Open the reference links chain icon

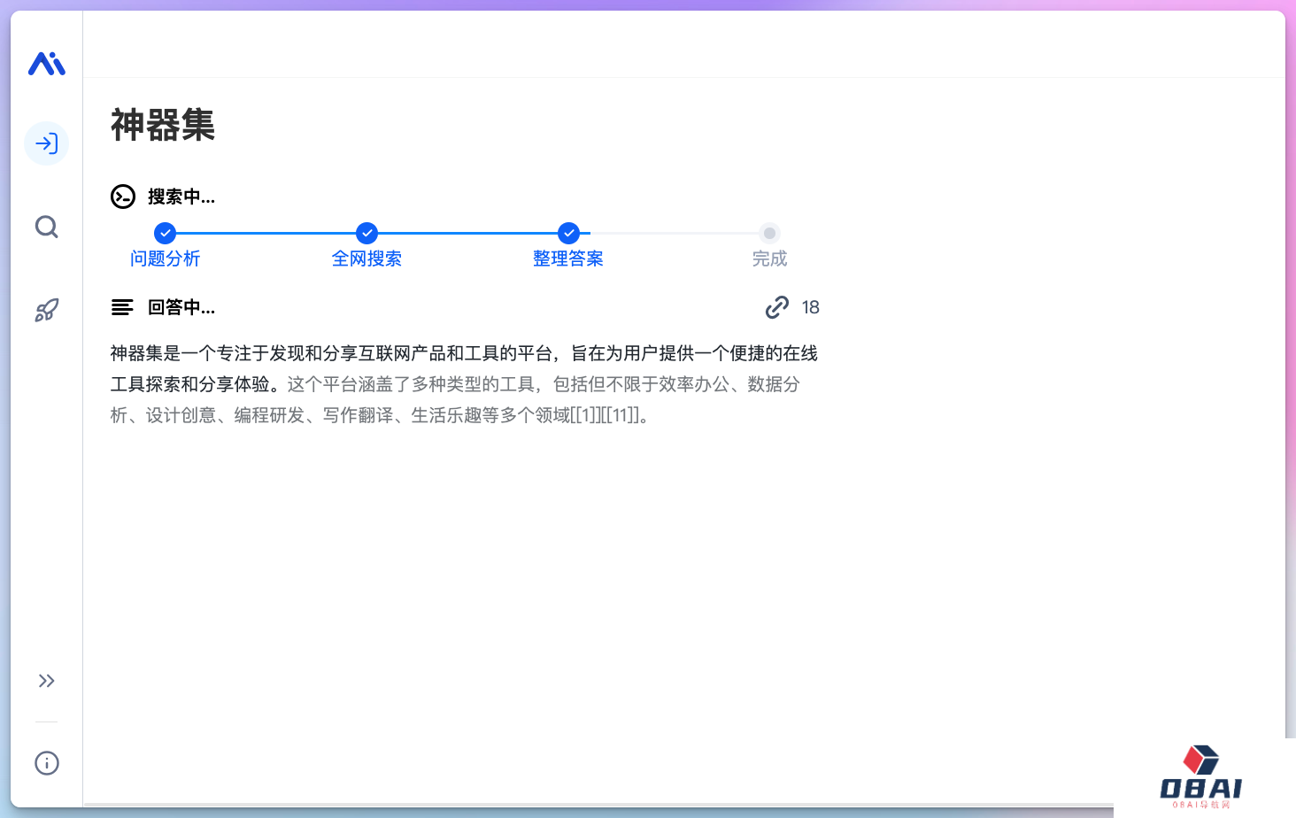[777, 307]
